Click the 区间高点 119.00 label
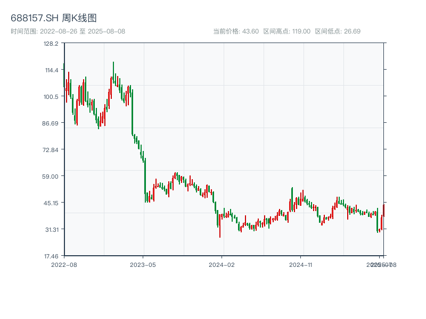The height and width of the screenshot is (319, 426). (x=286, y=31)
